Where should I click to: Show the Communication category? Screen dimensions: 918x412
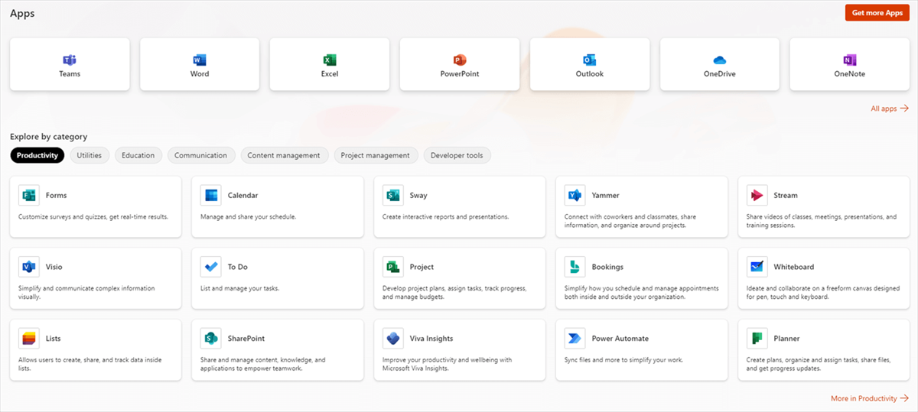click(200, 155)
